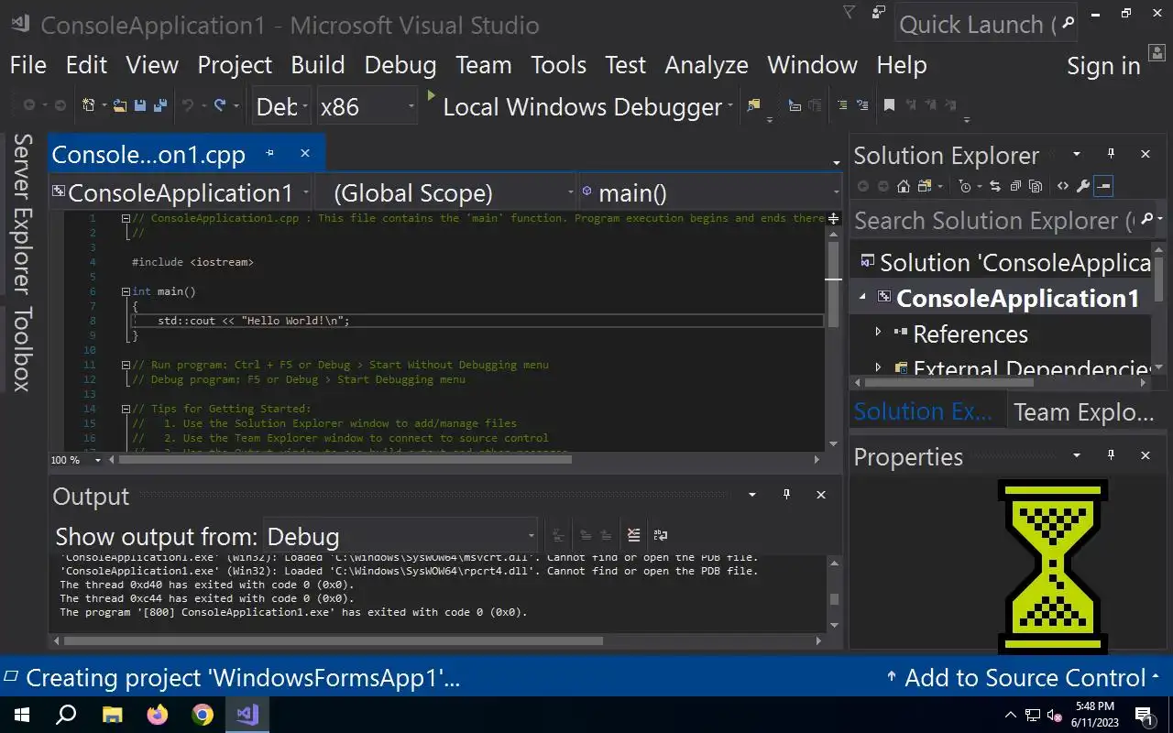
Task: Open the Analyze menu
Action: (707, 65)
